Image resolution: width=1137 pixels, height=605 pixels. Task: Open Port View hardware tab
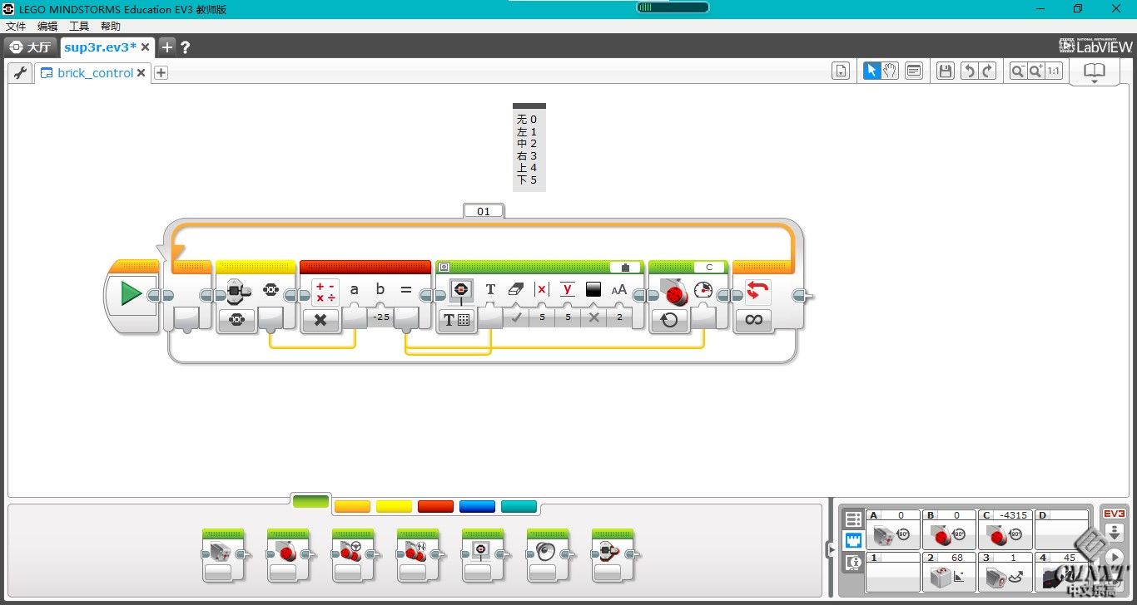coord(852,541)
